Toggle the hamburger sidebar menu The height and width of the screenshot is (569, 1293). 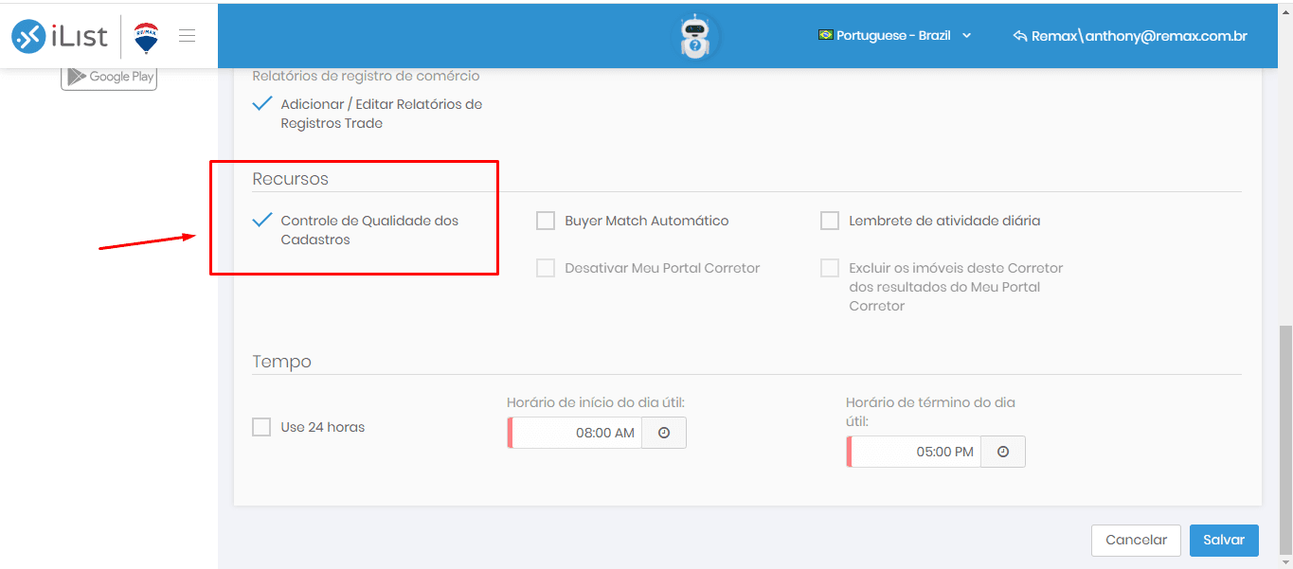[187, 36]
